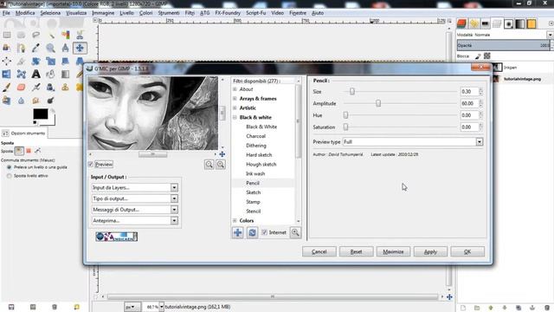Image resolution: width=554 pixels, height=312 pixels.
Task: Set Sposta move mode to path
Action: point(38,151)
